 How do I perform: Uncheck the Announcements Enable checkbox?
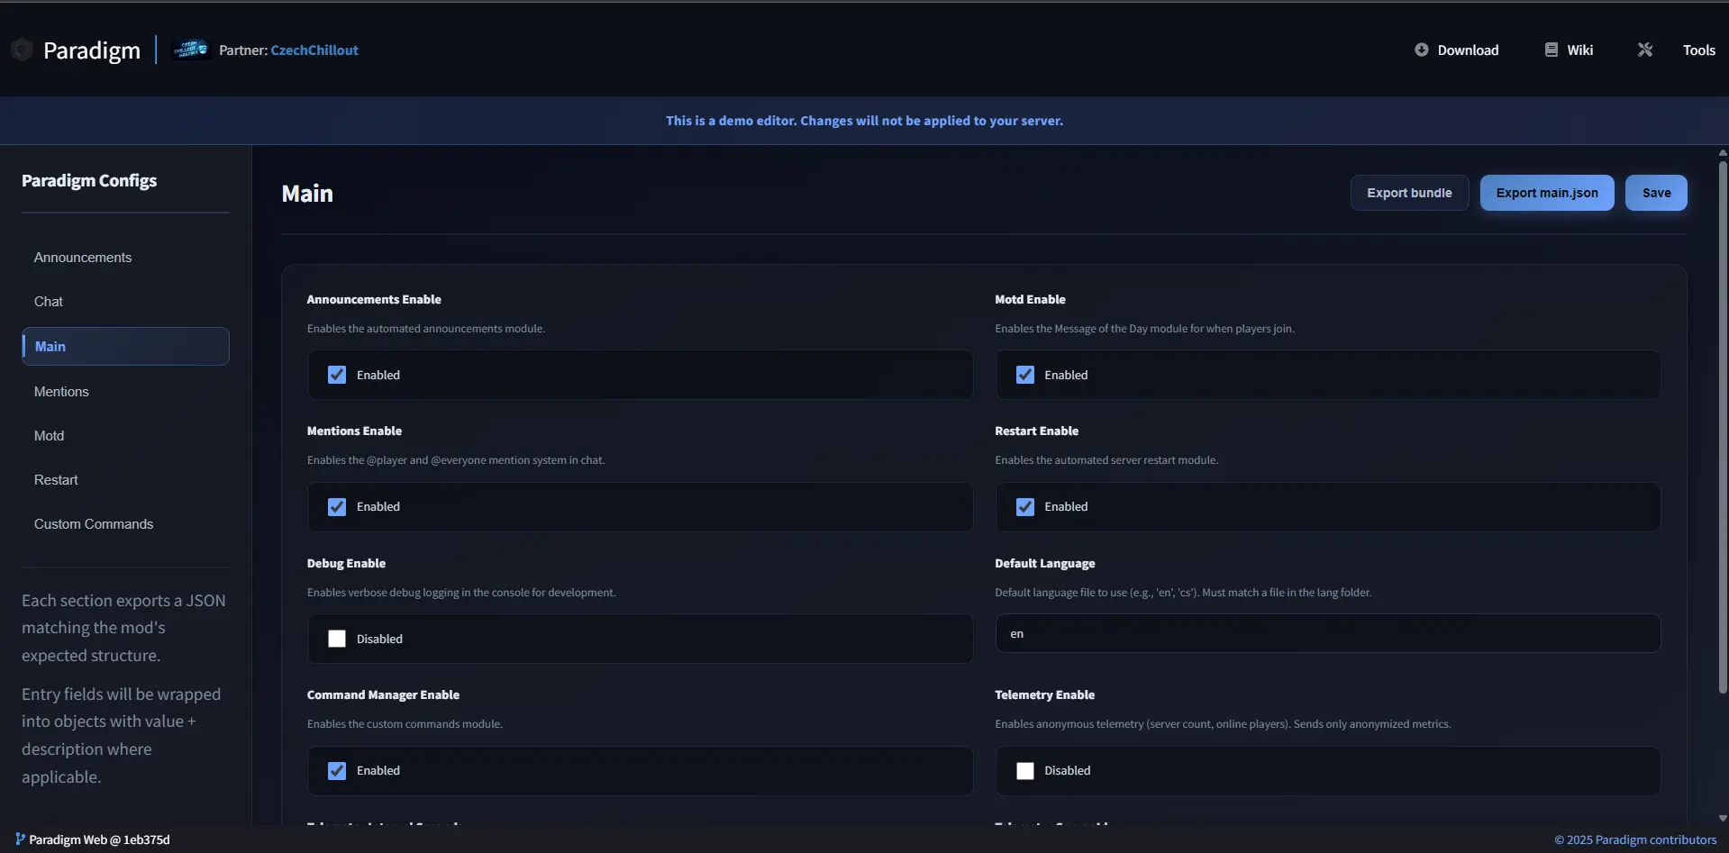click(x=337, y=375)
